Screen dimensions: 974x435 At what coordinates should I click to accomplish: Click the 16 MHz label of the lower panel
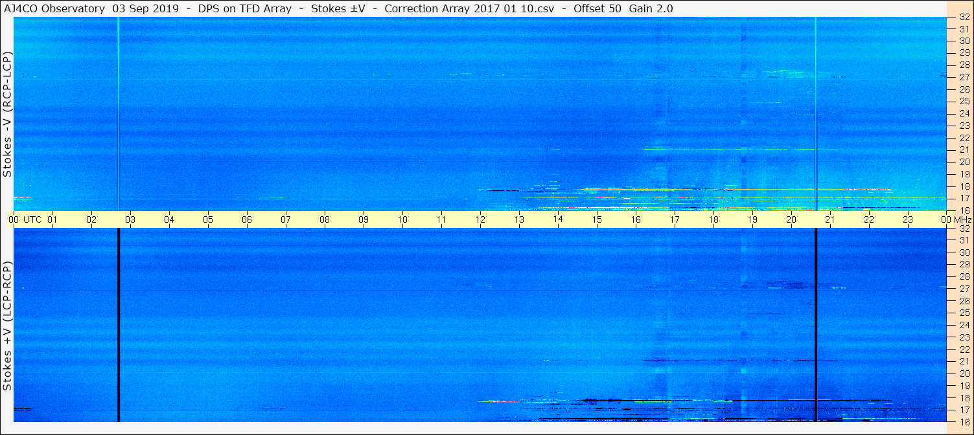(964, 421)
